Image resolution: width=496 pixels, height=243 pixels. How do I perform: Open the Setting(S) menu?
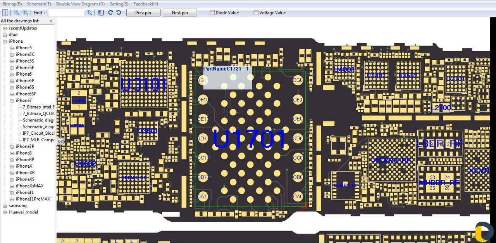119,4
